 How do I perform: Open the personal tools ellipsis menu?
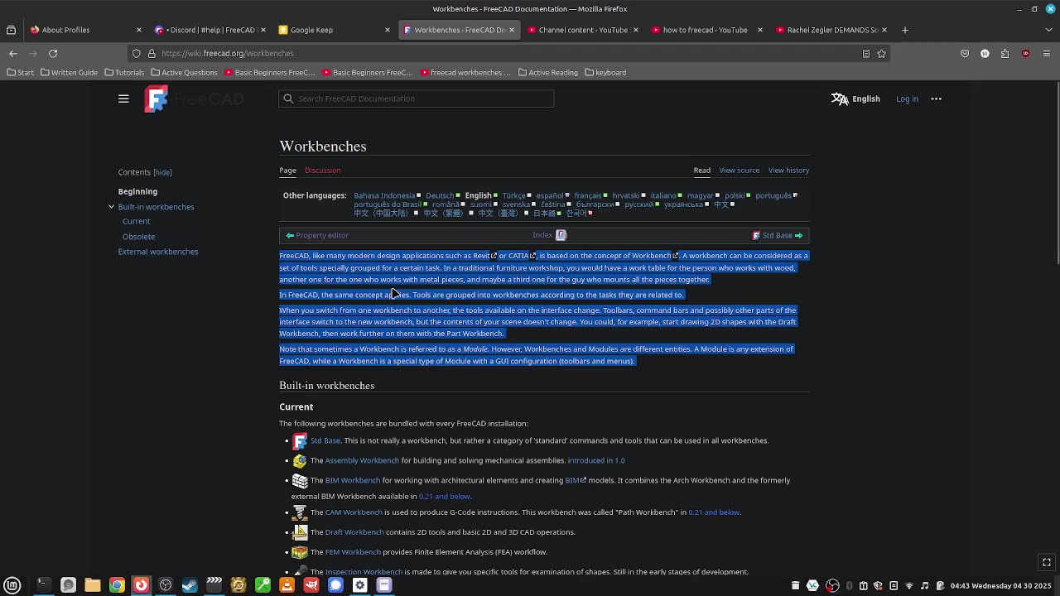pyautogui.click(x=937, y=99)
